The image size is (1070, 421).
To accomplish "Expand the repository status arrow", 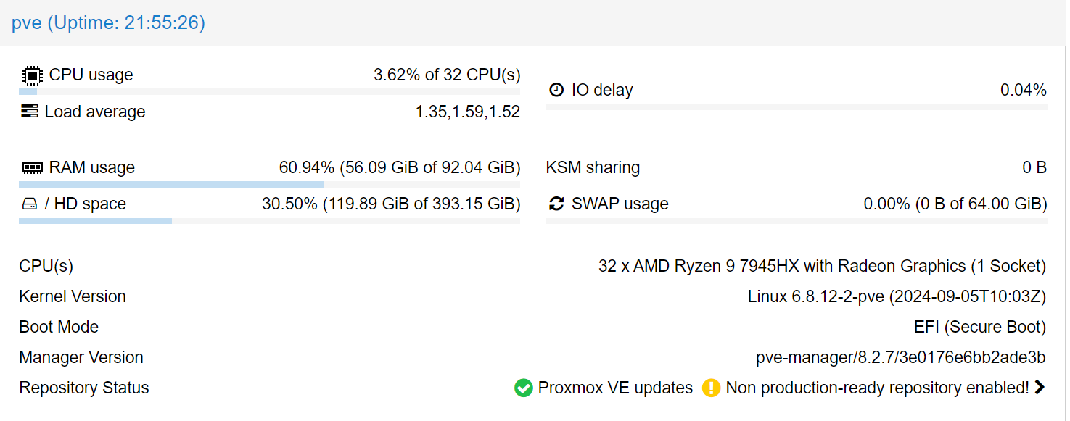I will 1040,388.
